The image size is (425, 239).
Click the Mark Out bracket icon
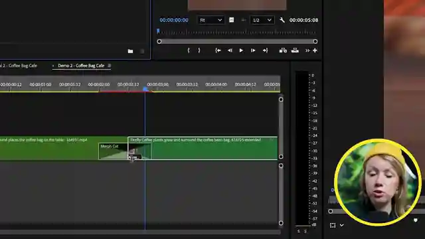click(199, 50)
